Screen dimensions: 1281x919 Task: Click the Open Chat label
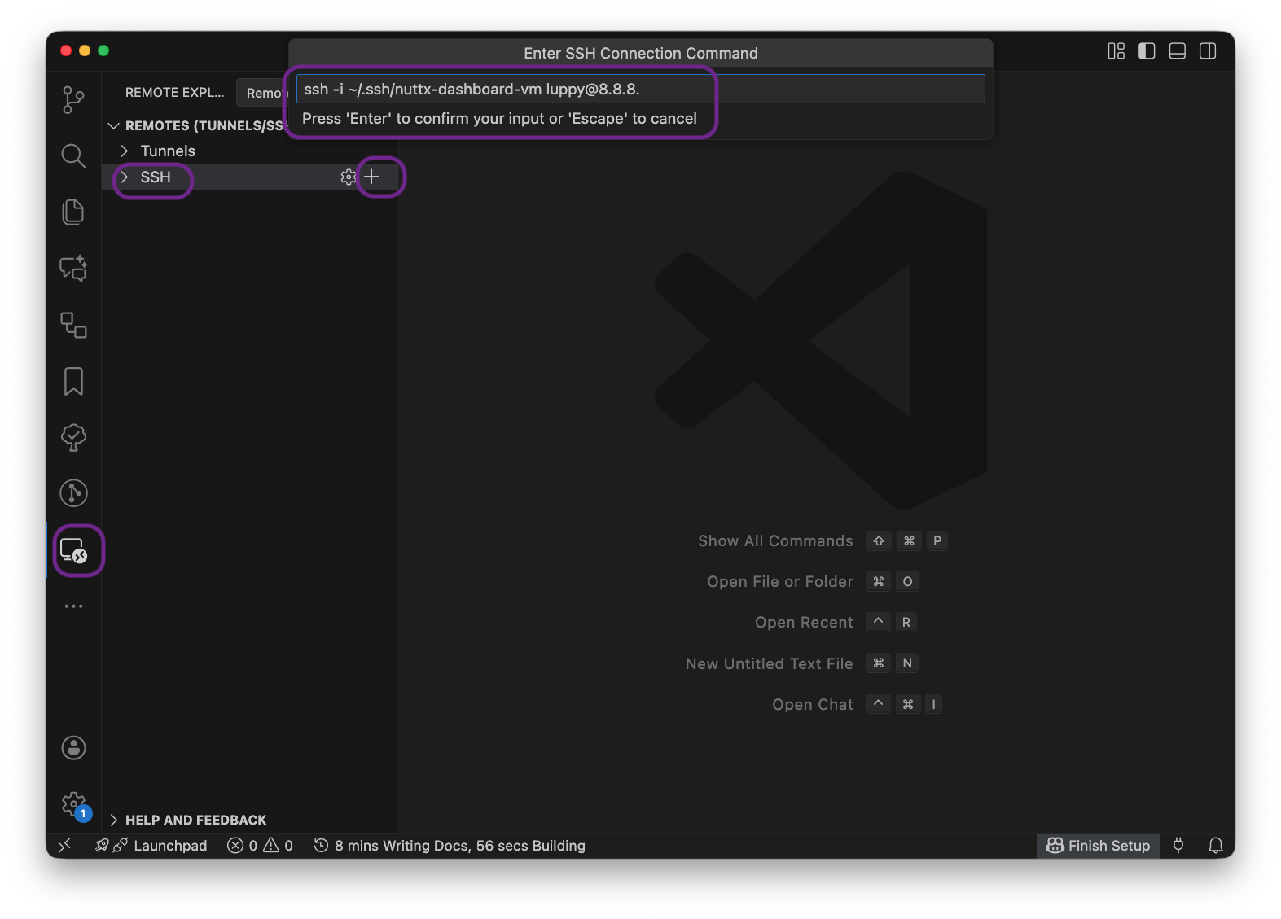[813, 704]
